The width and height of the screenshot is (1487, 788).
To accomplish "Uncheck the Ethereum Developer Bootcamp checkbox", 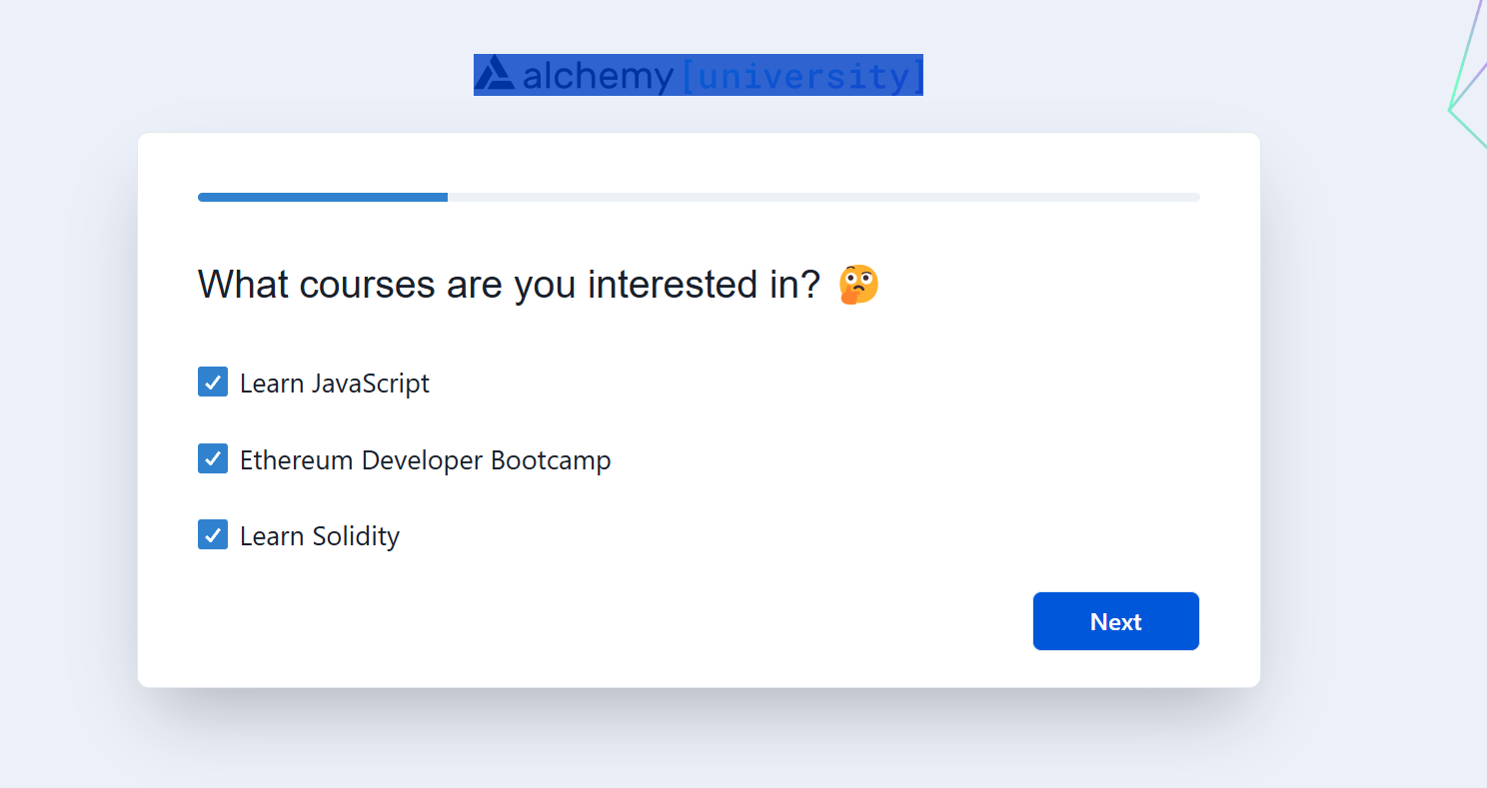I will pos(213,459).
